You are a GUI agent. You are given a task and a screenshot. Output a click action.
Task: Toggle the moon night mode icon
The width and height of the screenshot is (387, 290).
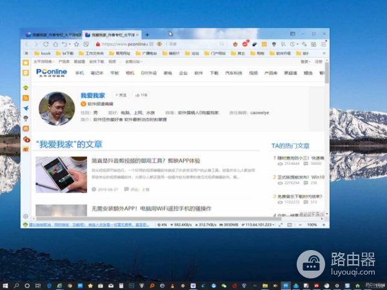tap(292, 44)
